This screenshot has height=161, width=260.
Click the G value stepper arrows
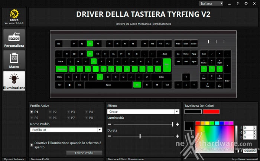pyautogui.click(x=255, y=132)
